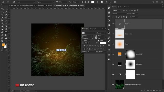Screen dimensions: 164x92
Task: Select the Clone Stamp tool
Action: pyautogui.click(x=2, y=23)
